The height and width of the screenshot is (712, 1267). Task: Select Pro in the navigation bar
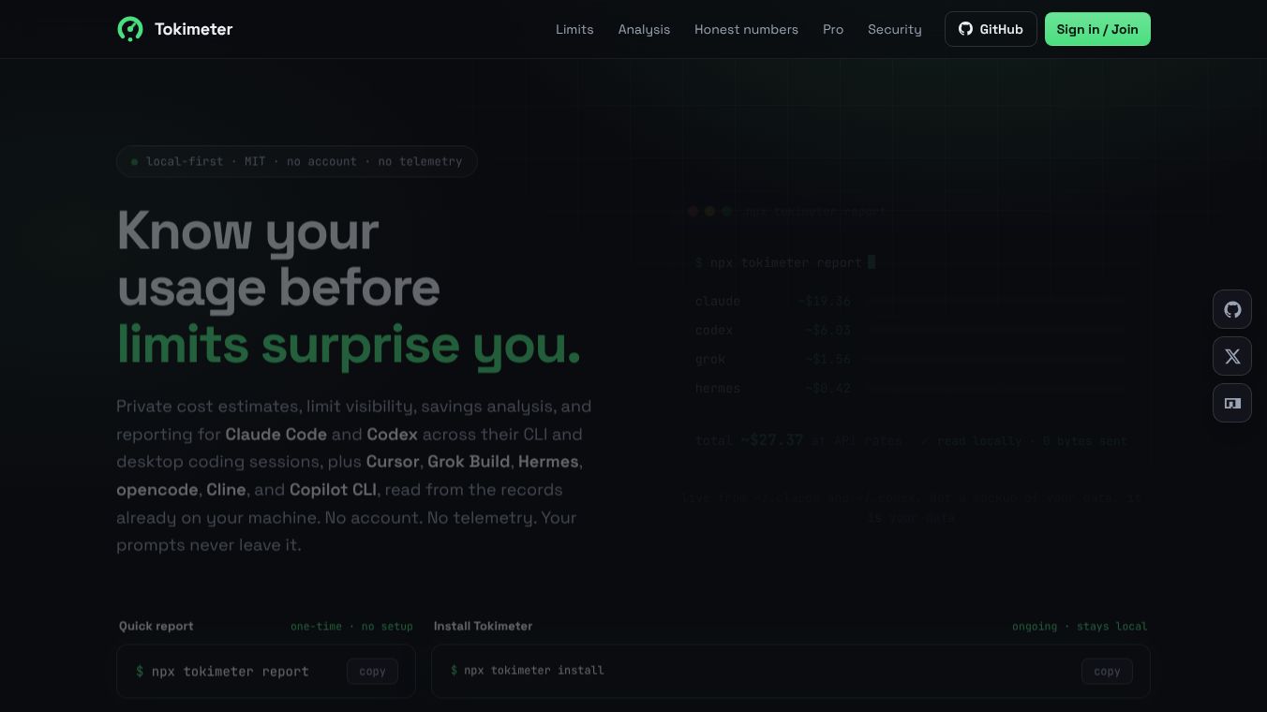(x=833, y=29)
